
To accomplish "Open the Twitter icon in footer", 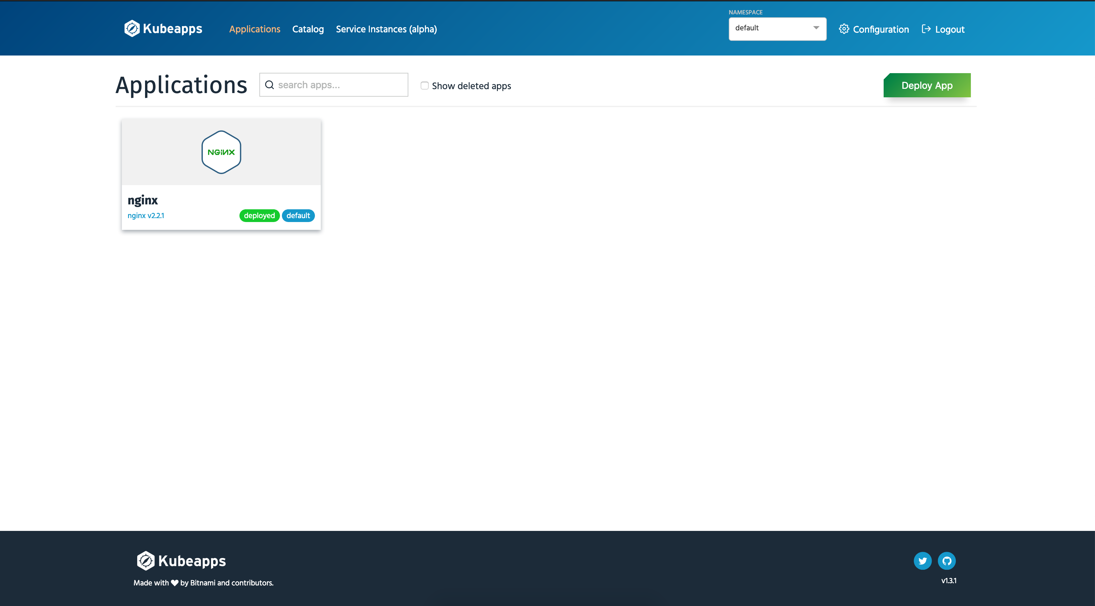I will coord(923,561).
